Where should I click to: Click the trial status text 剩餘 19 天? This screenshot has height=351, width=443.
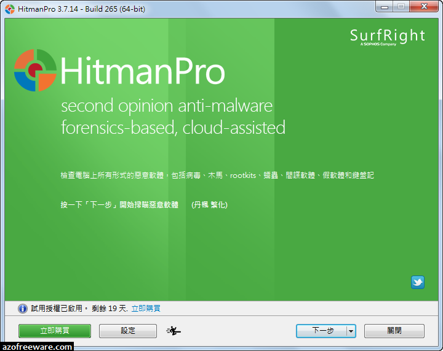coord(110,309)
